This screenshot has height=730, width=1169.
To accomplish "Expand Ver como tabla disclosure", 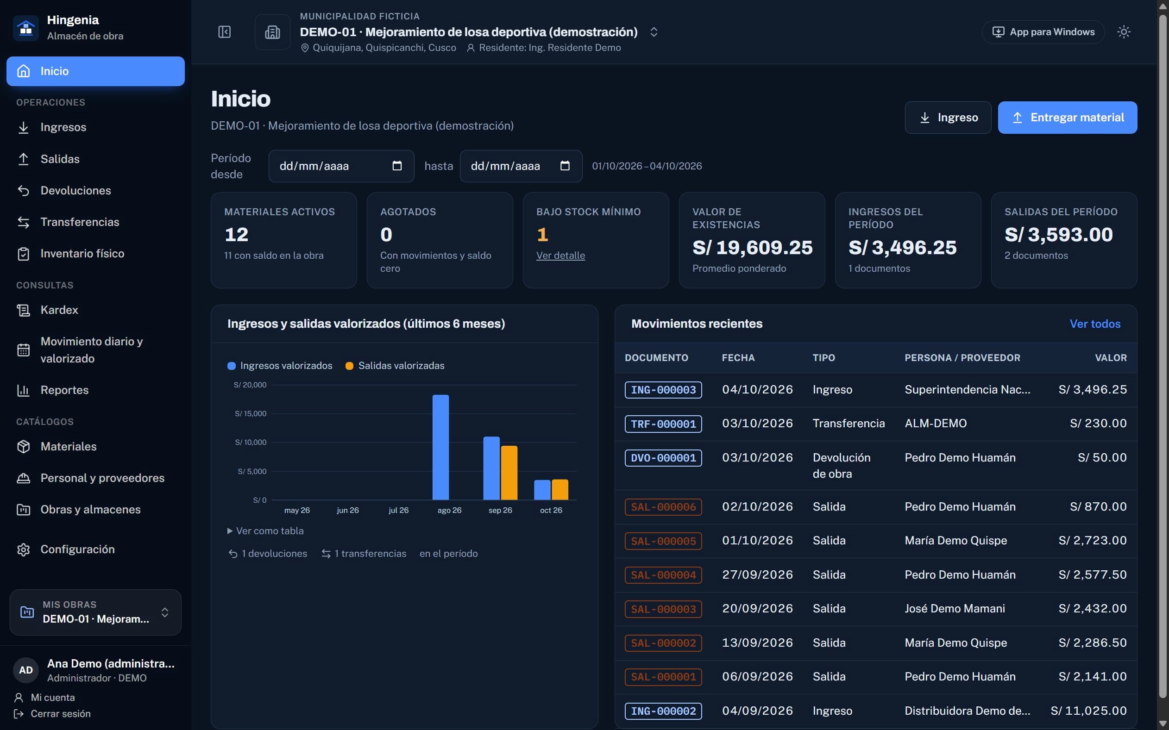I will [265, 530].
